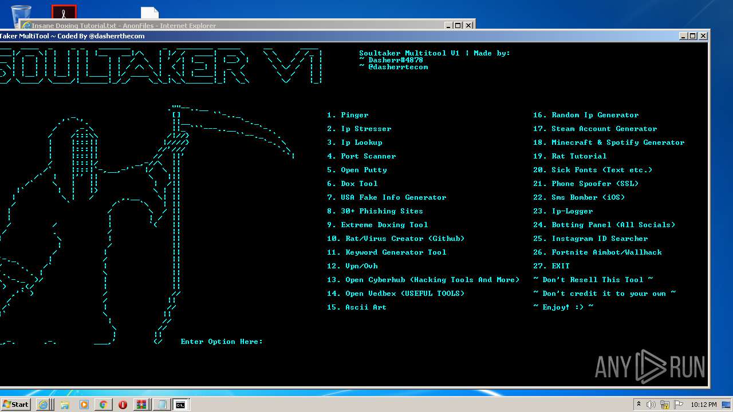The image size is (733, 412).
Task: Switch to the Notepad taskbar button
Action: [x=161, y=405]
